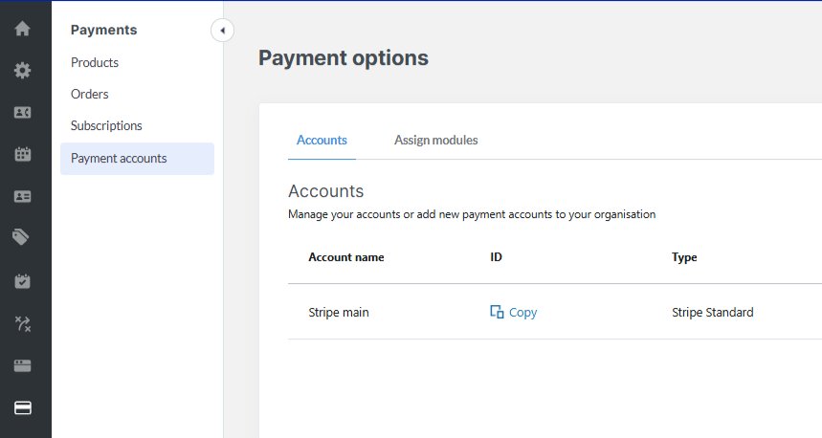Viewport: 822px width, 438px height.
Task: Click the Stripe main account row name
Action: [338, 312]
